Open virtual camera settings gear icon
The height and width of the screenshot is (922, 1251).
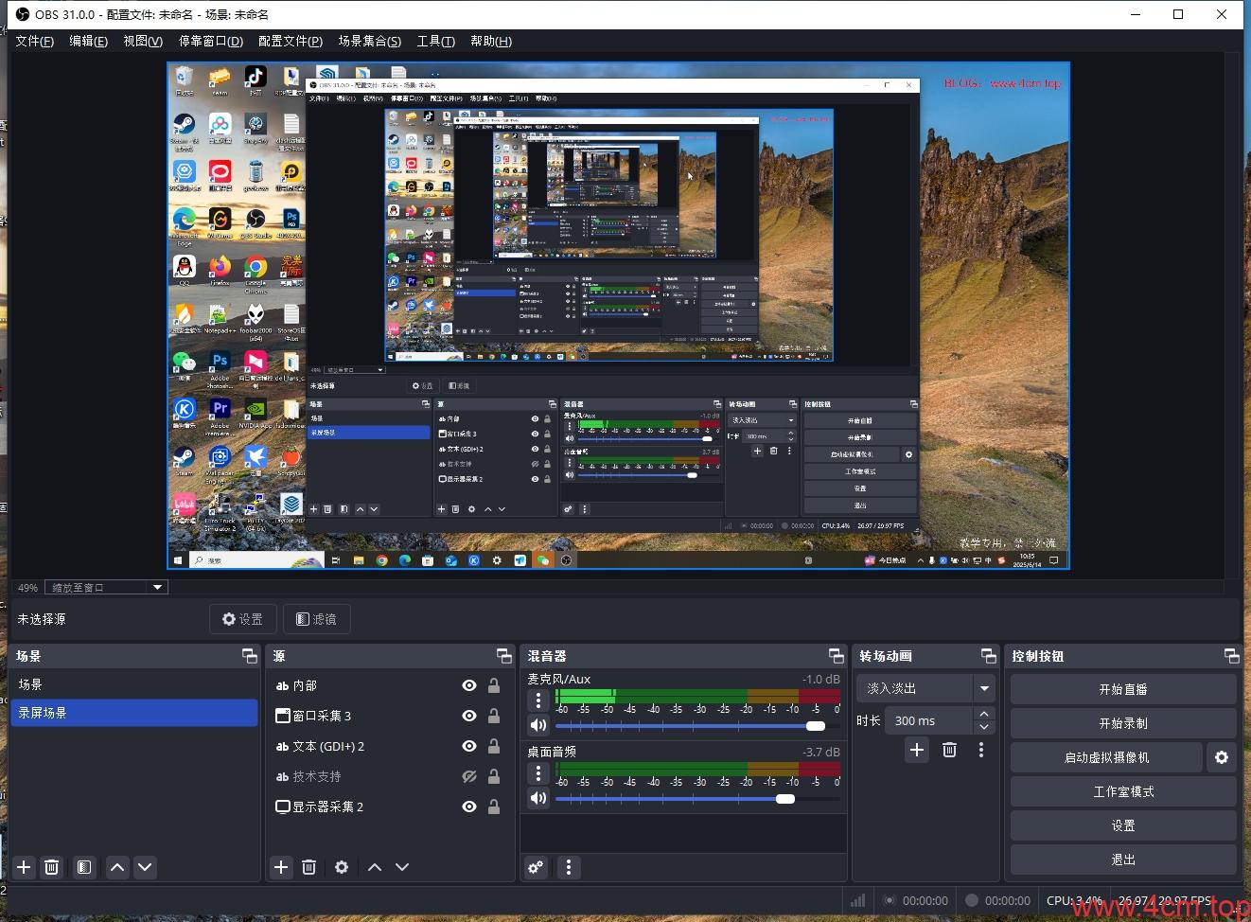pos(1222,757)
